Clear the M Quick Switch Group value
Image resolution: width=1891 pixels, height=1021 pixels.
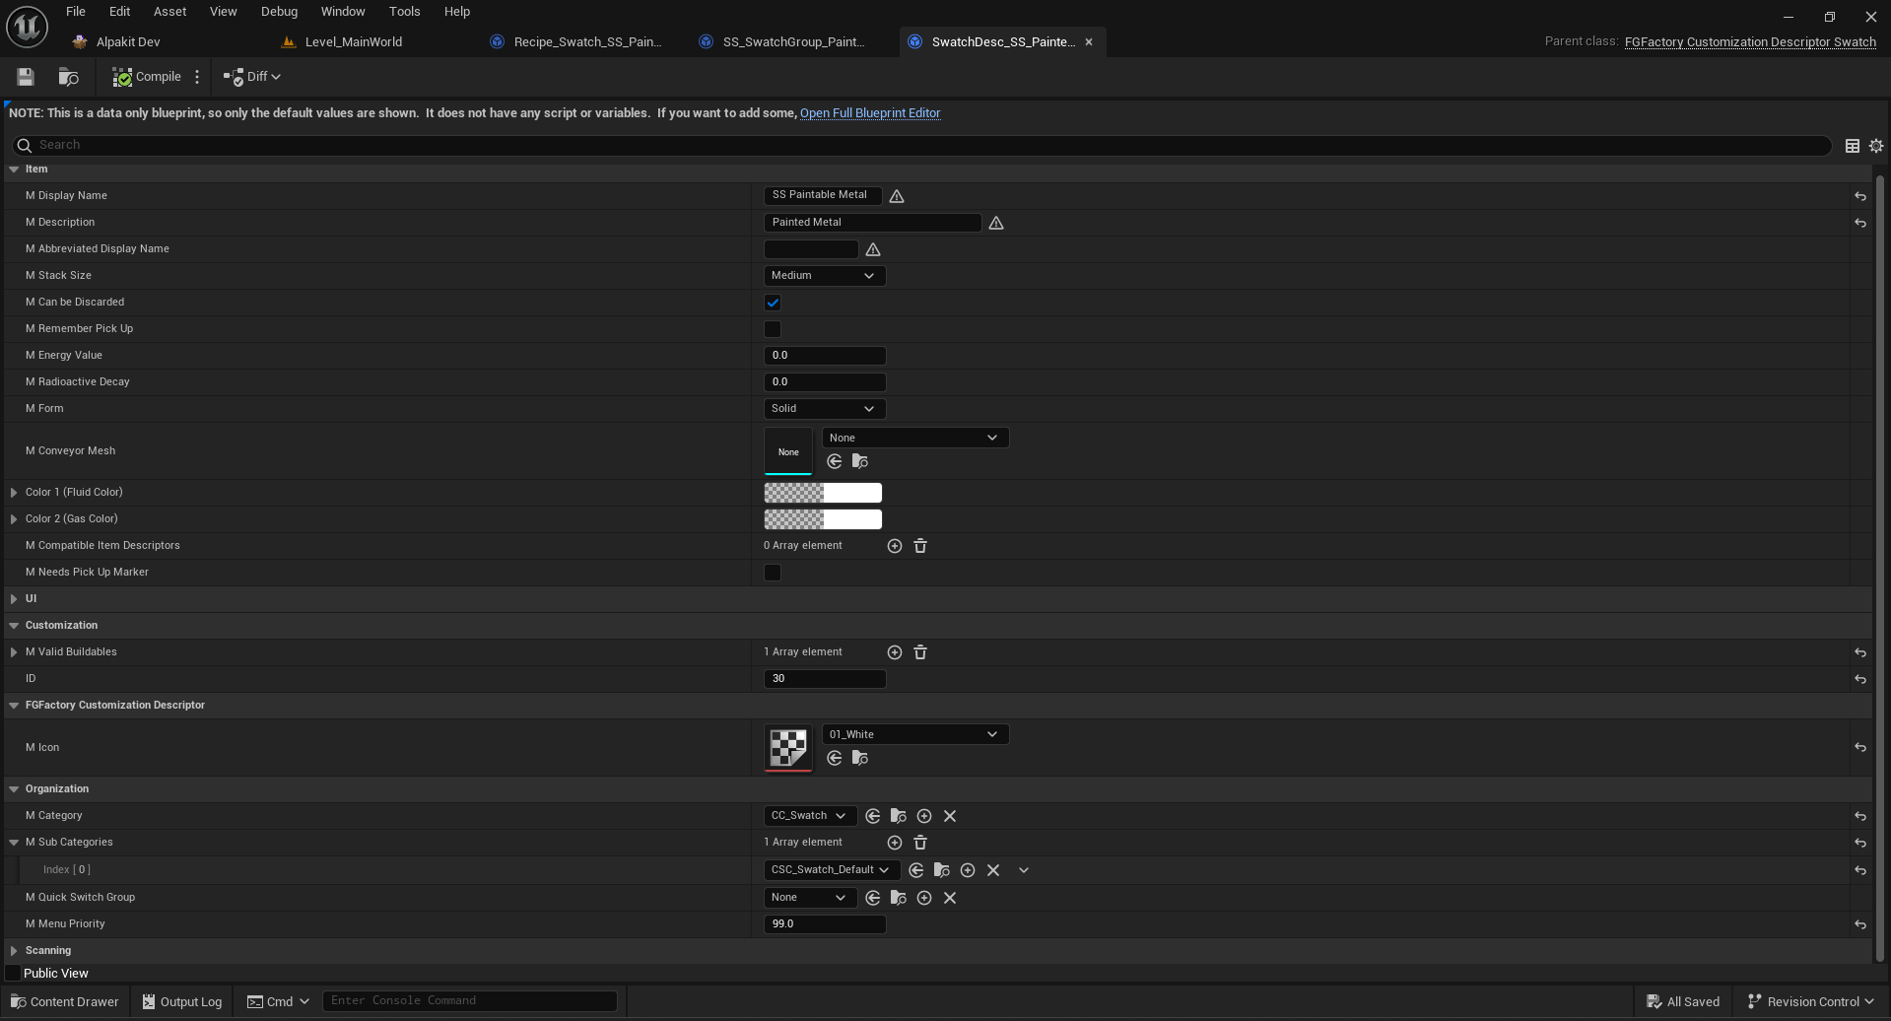click(x=950, y=898)
